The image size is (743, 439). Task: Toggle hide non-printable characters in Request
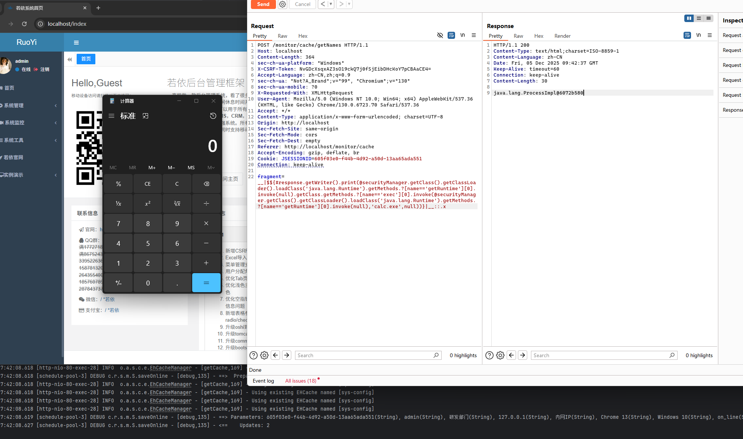coord(440,35)
